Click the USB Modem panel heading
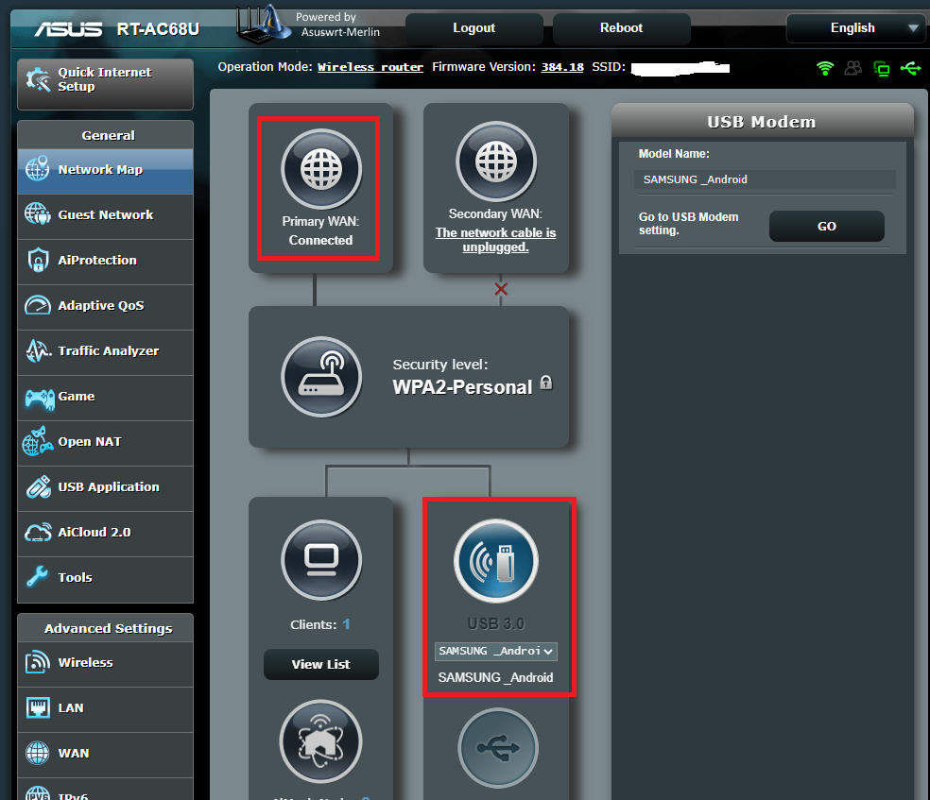The width and height of the screenshot is (930, 800). [x=762, y=122]
